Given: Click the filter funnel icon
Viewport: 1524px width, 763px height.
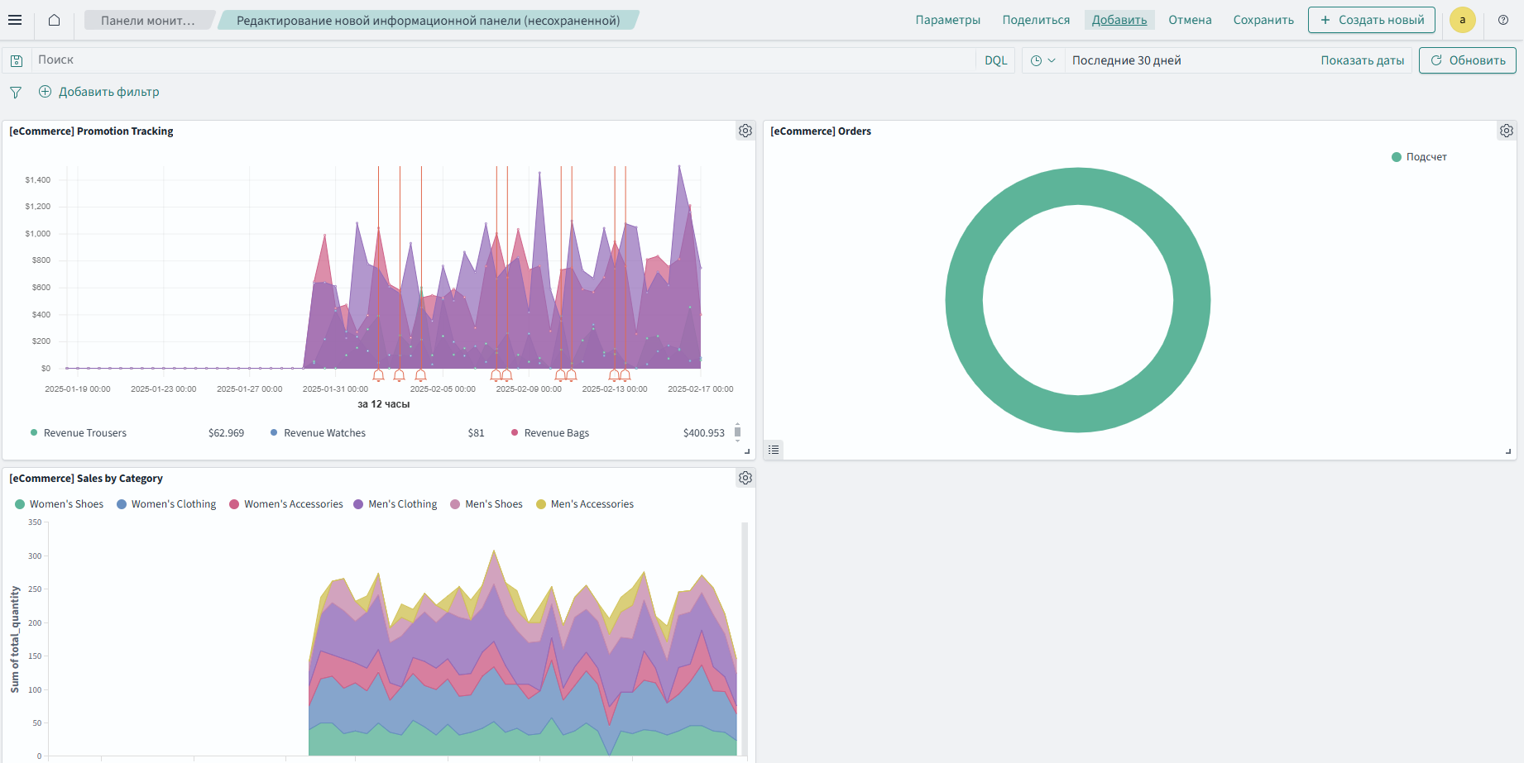Looking at the screenshot, I should (16, 93).
